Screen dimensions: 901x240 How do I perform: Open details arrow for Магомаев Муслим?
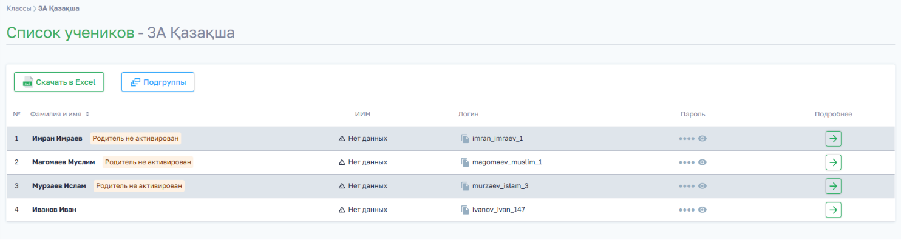(x=834, y=162)
